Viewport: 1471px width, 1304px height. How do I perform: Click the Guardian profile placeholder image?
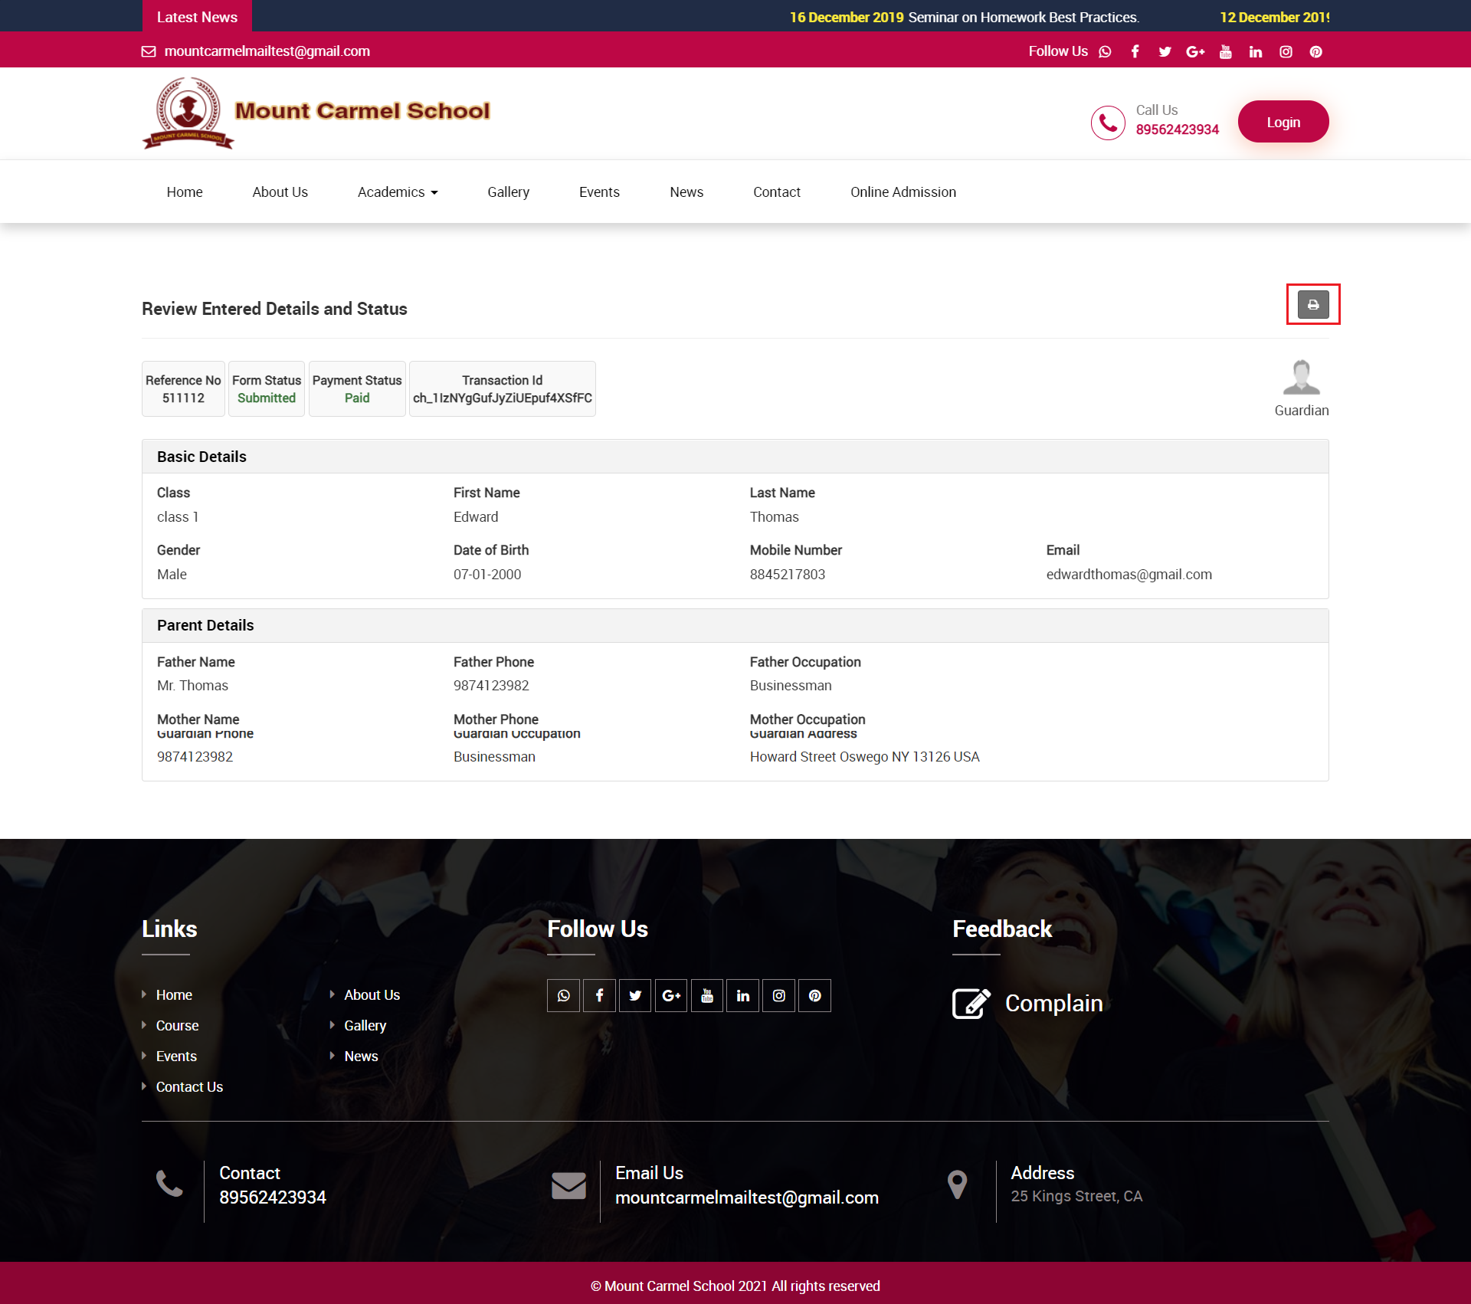coord(1302,376)
